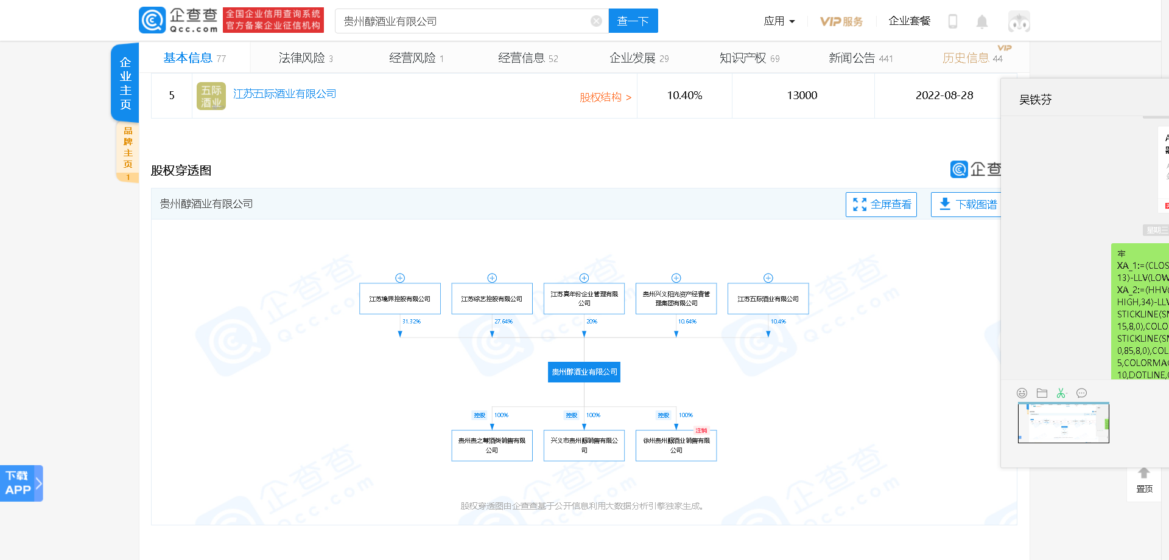Click the 注销 tag on 徐州 node
The width and height of the screenshot is (1169, 560).
click(x=701, y=430)
